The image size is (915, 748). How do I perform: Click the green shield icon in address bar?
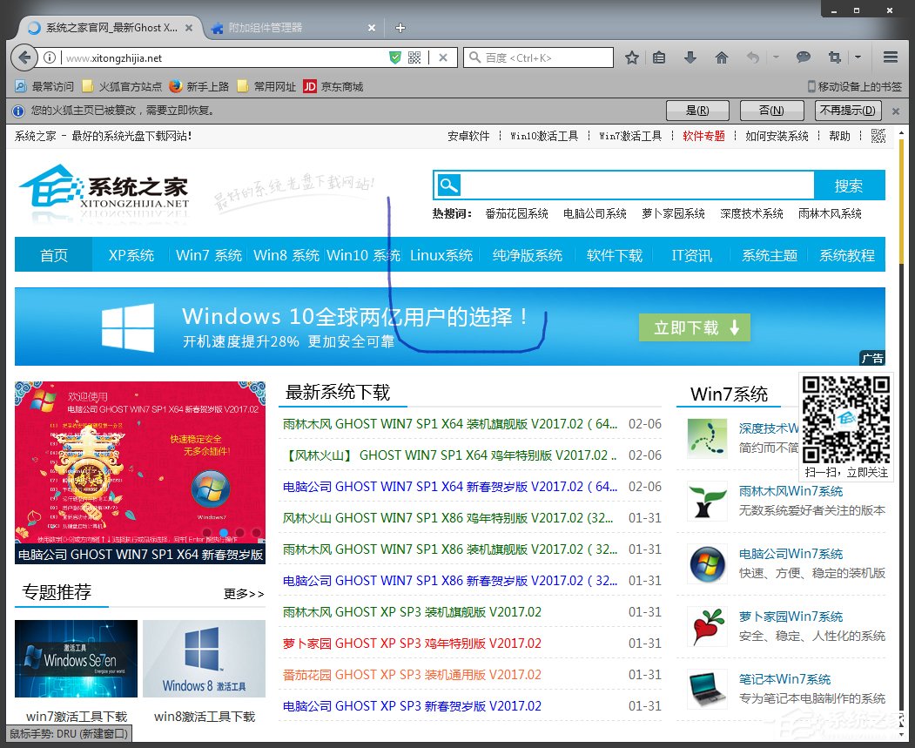pyautogui.click(x=394, y=57)
